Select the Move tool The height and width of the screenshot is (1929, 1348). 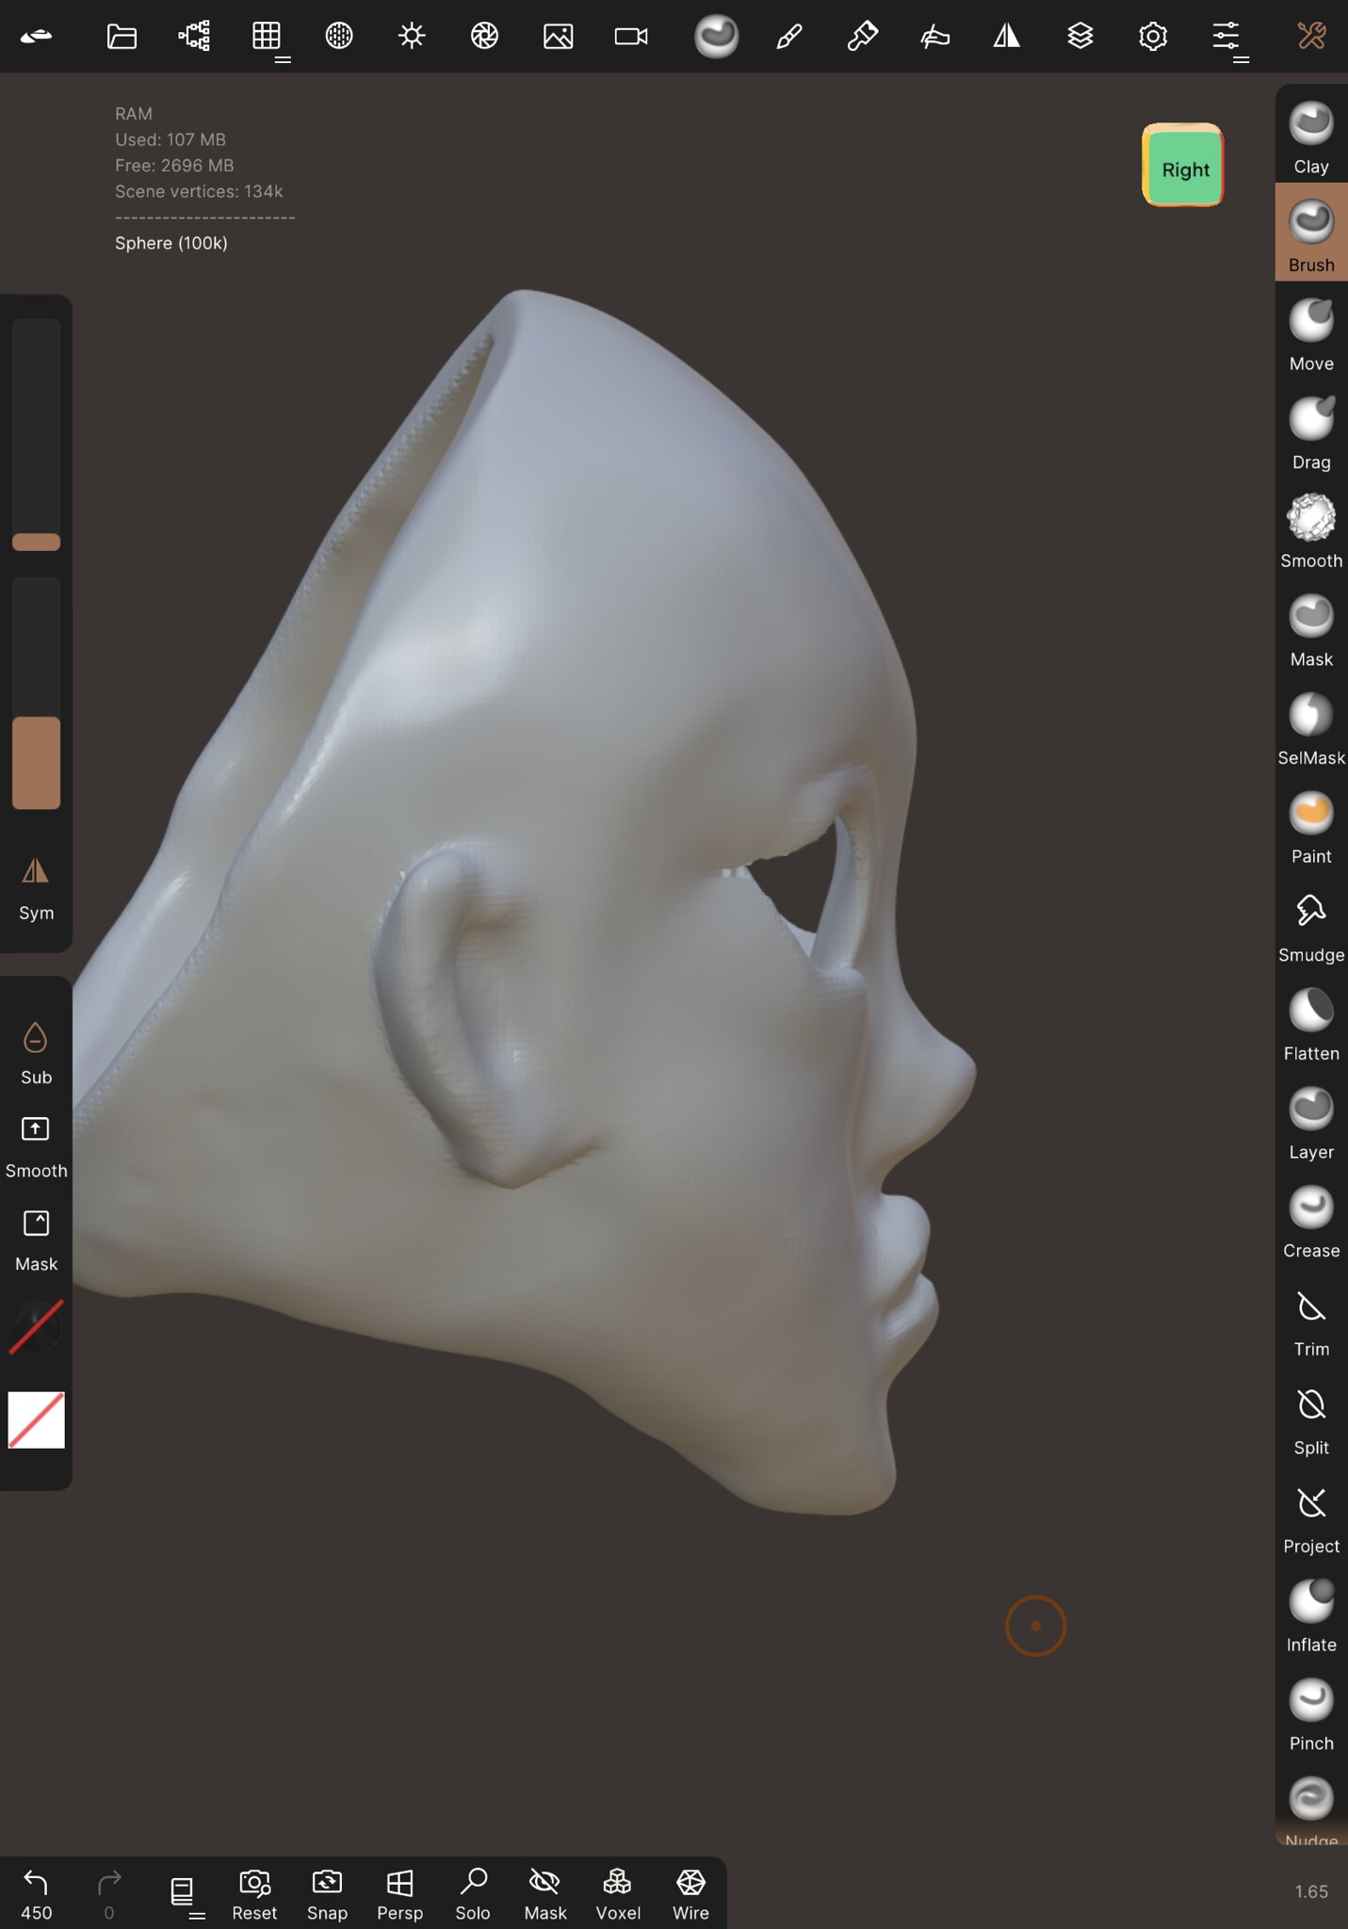(1311, 333)
